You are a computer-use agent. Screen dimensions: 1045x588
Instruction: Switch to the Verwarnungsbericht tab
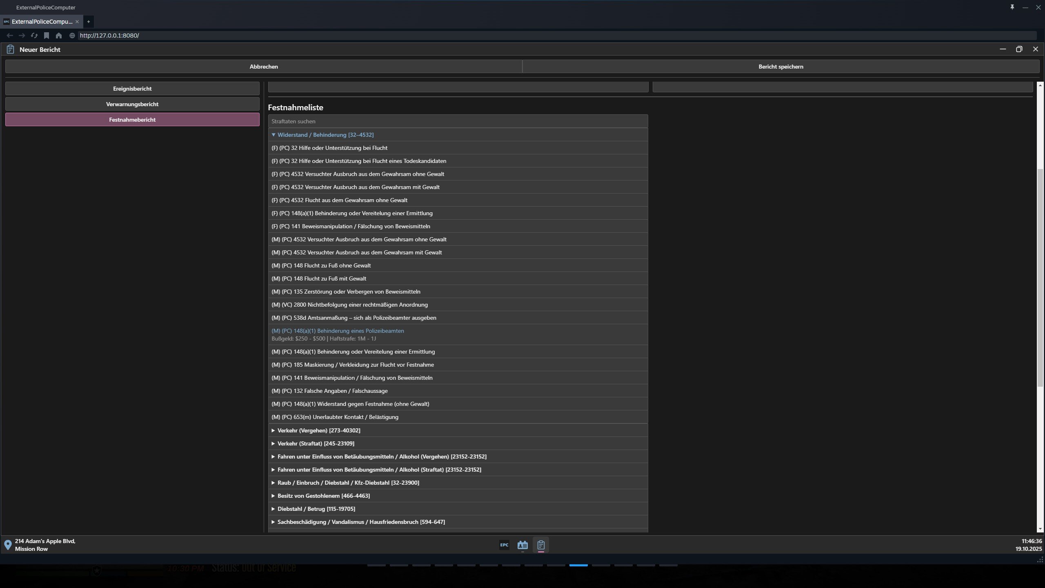[x=132, y=104]
